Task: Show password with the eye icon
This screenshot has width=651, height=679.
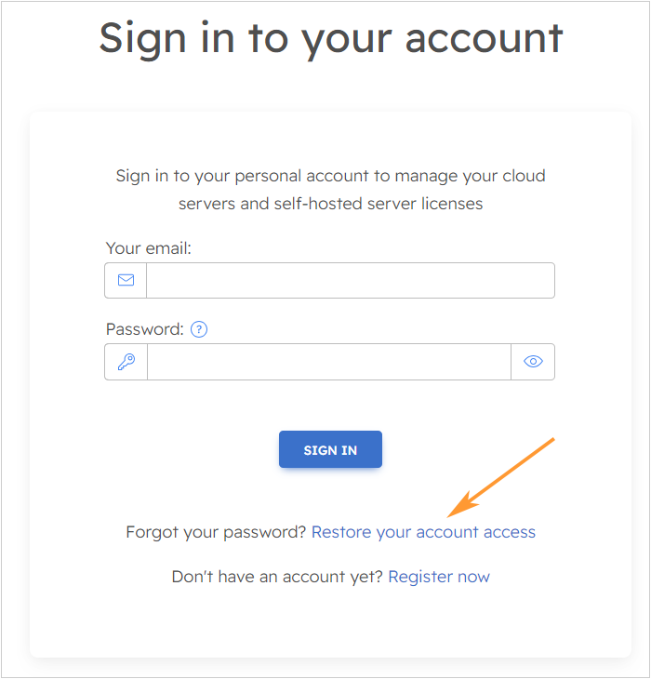Action: (x=533, y=362)
